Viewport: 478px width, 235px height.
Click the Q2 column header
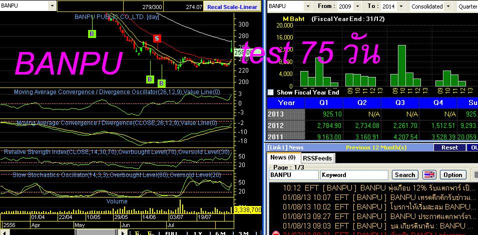click(362, 102)
